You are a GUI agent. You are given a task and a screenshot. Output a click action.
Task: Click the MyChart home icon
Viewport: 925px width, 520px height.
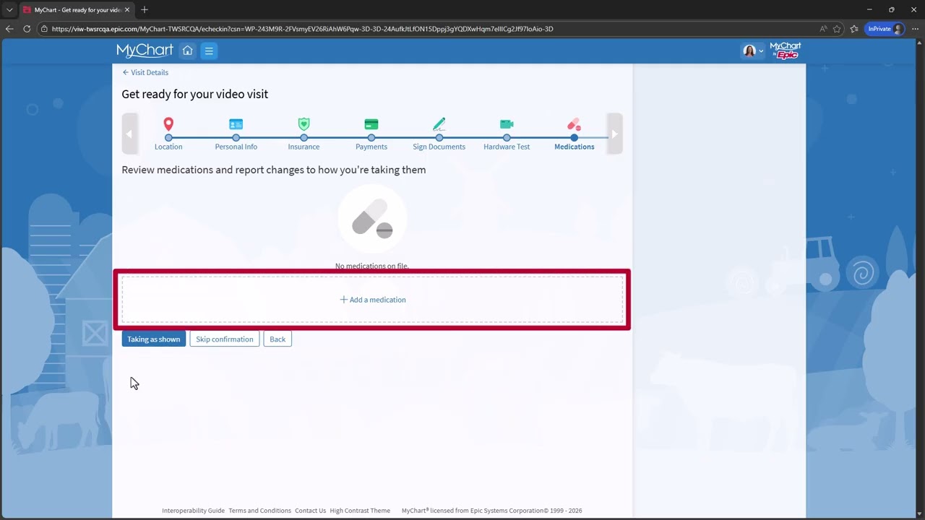tap(188, 51)
